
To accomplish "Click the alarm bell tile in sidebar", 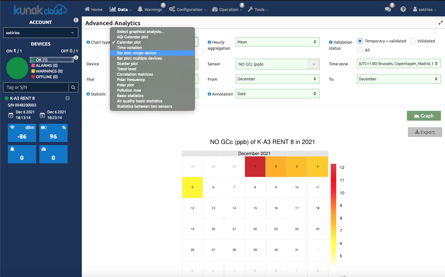I will (x=22, y=154).
